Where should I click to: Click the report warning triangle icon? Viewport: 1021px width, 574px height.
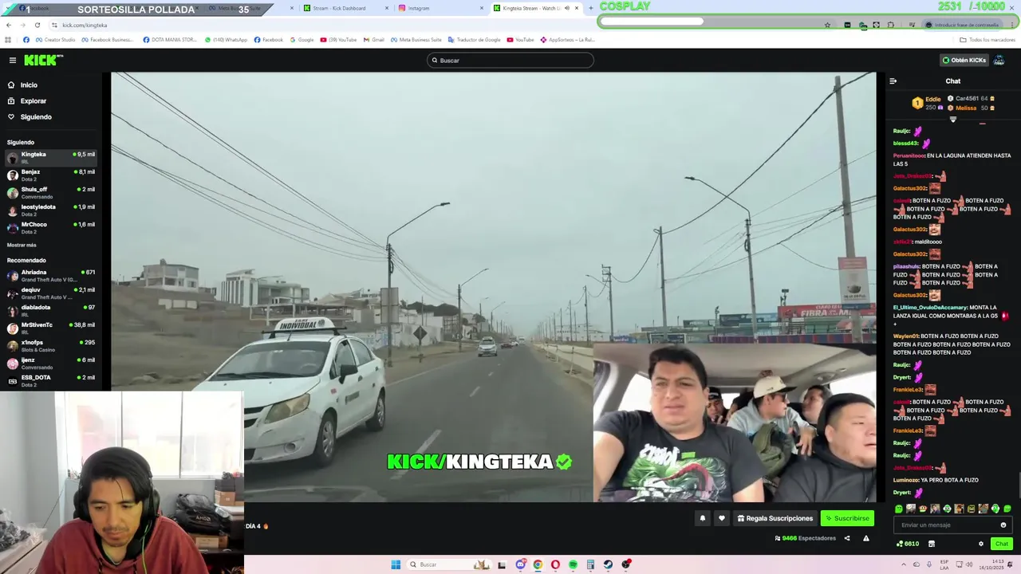[x=865, y=538]
